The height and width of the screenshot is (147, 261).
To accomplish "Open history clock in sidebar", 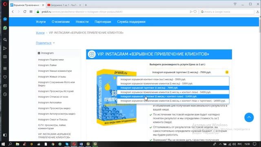I will pos(5,94).
